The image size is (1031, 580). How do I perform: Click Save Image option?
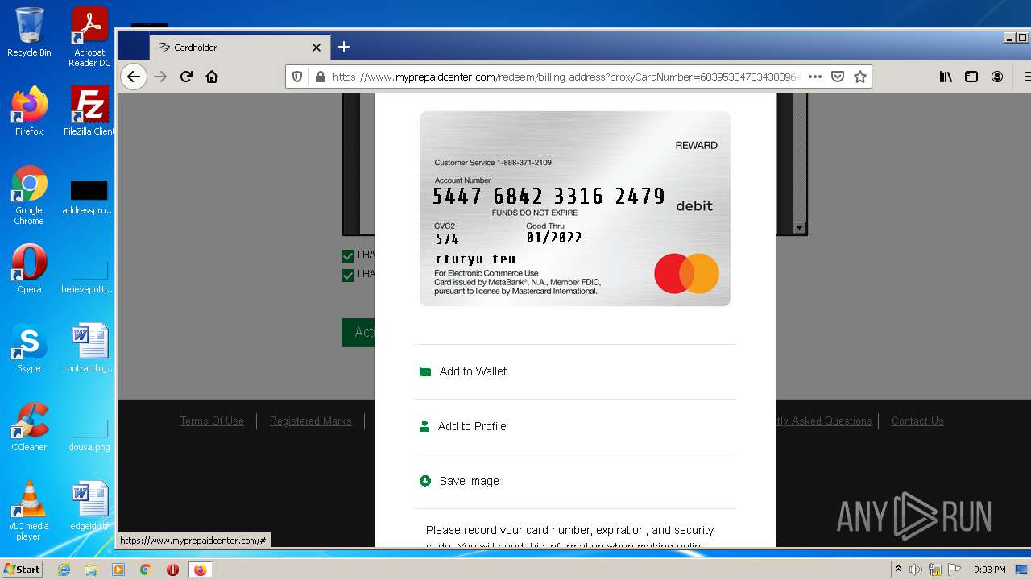click(x=470, y=481)
